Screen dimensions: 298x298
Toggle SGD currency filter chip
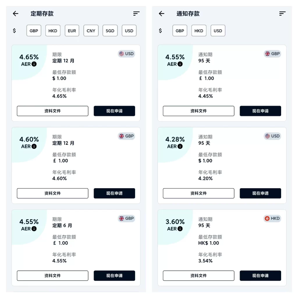pos(110,31)
